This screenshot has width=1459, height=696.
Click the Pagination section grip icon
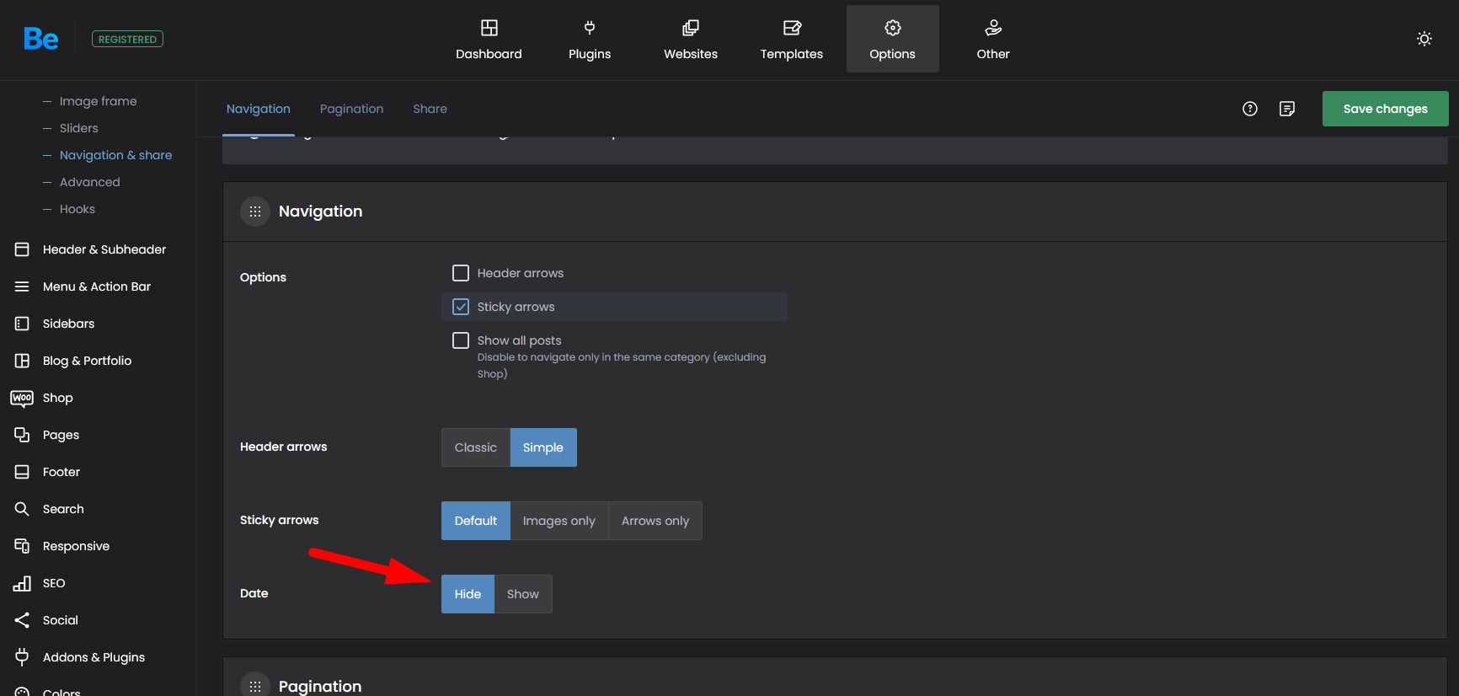click(255, 686)
